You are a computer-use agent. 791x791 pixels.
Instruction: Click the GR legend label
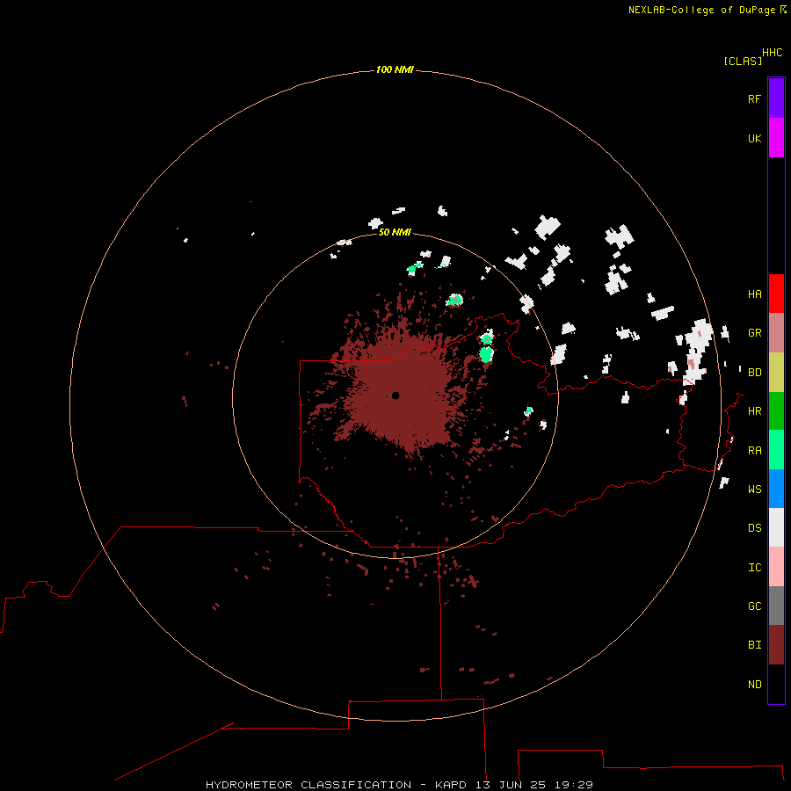click(x=754, y=333)
